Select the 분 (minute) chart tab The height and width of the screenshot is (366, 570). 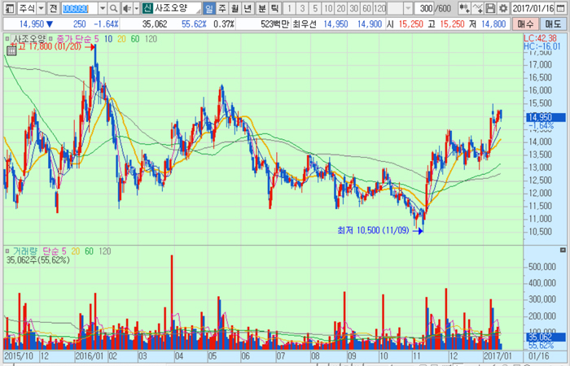click(261, 8)
